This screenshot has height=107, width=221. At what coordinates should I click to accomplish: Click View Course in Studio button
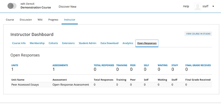tap(198, 34)
